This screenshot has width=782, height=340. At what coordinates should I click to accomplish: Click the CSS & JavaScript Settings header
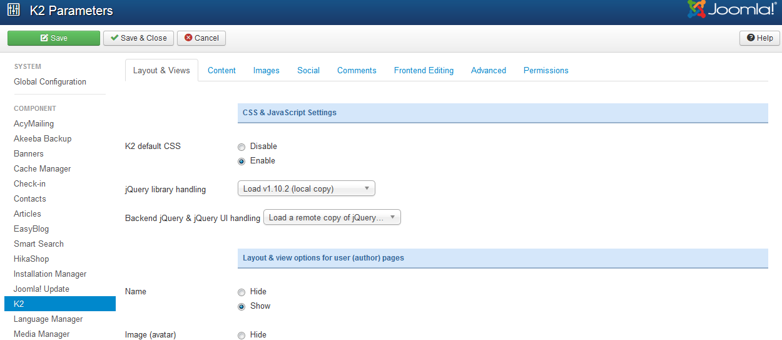[503, 113]
